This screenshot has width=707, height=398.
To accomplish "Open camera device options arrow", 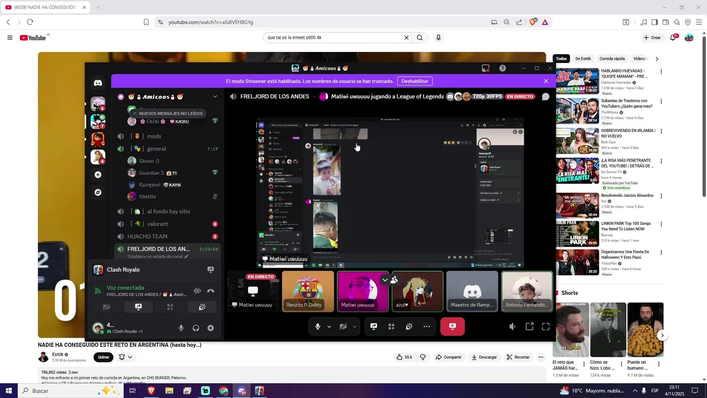I will [355, 327].
